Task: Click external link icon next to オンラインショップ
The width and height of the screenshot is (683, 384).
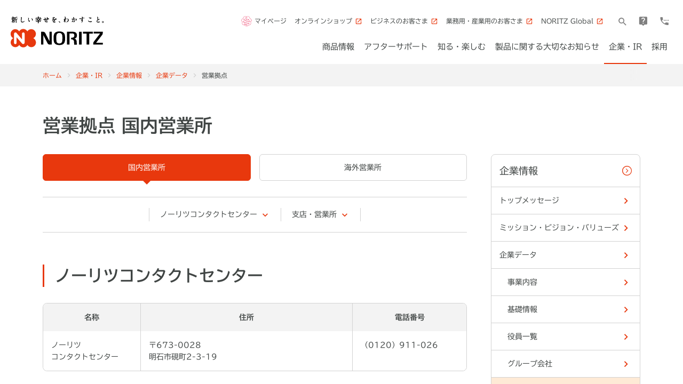Action: 359,21
